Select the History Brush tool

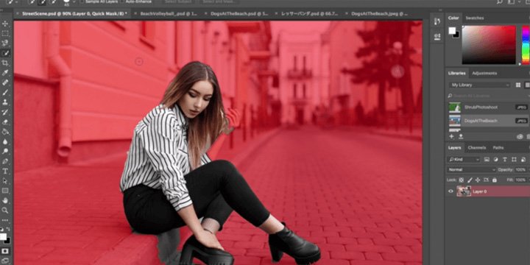point(5,112)
